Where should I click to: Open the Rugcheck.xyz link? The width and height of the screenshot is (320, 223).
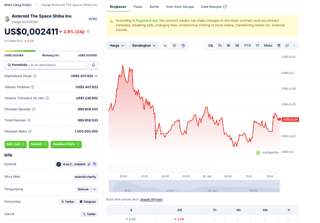147,21
